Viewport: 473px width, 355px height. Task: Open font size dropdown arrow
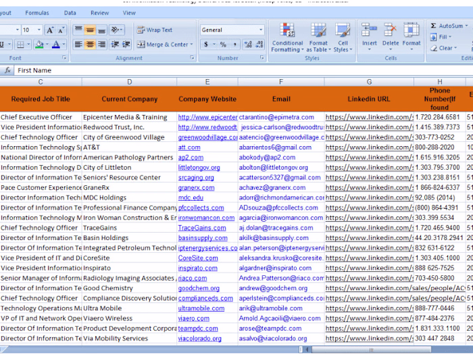click(39, 30)
